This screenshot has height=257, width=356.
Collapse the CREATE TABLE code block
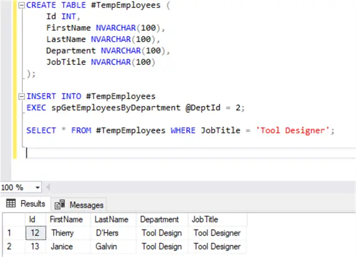(x=21, y=5)
